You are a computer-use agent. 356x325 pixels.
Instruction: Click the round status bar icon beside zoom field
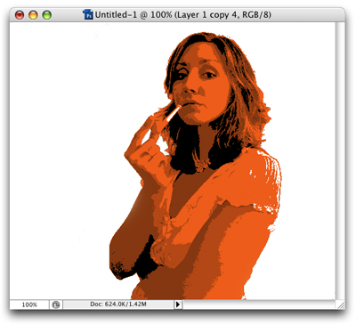(56, 305)
